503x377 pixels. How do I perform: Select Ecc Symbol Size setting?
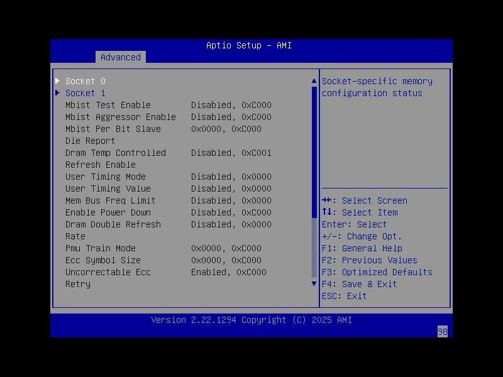point(163,260)
